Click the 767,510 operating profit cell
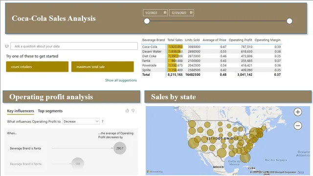The height and width of the screenshot is (176, 313). (x=246, y=47)
